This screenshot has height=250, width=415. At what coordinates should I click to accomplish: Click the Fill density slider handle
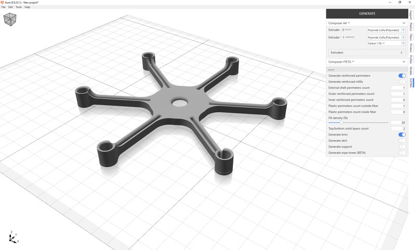(341, 123)
